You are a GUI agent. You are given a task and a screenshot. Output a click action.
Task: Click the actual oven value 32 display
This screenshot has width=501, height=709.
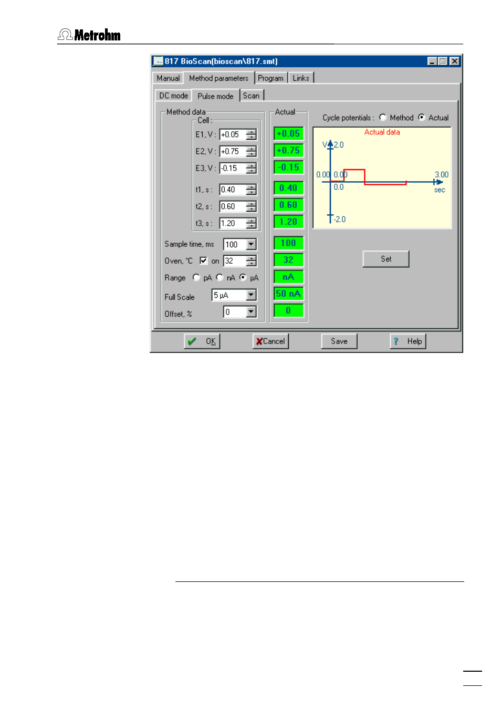coord(288,260)
